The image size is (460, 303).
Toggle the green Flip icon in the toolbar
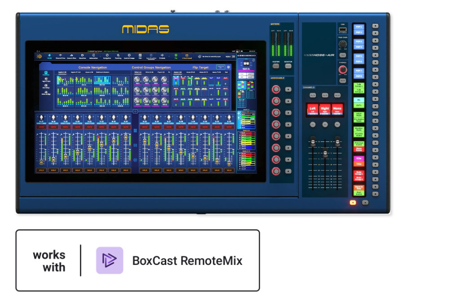[176, 56]
